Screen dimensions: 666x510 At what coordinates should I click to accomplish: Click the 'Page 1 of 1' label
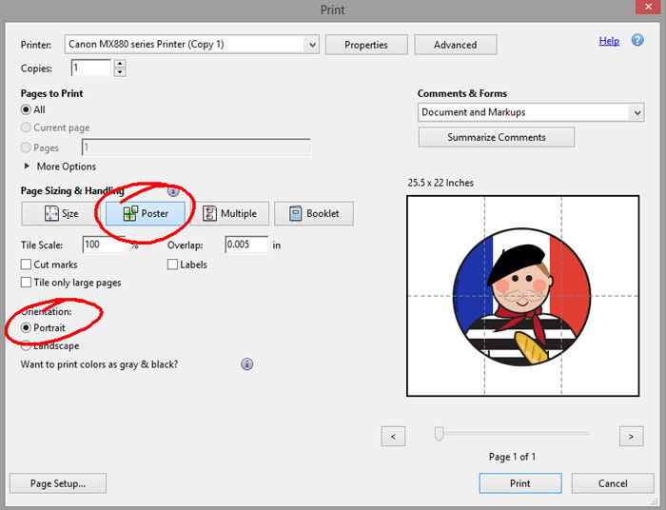coord(512,457)
